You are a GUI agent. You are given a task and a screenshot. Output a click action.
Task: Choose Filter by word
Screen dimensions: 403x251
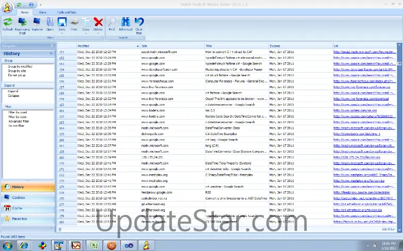pos(18,112)
